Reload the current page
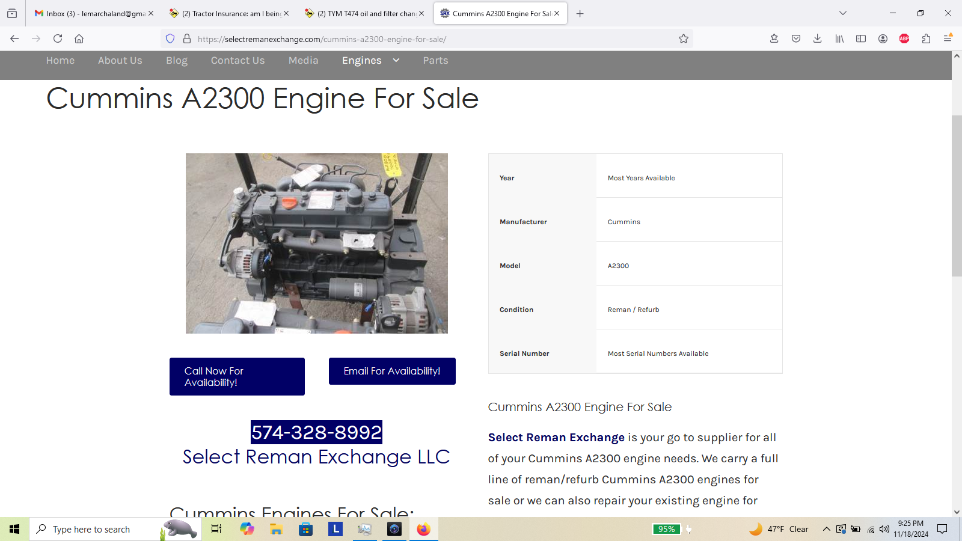The height and width of the screenshot is (541, 962). (x=58, y=38)
